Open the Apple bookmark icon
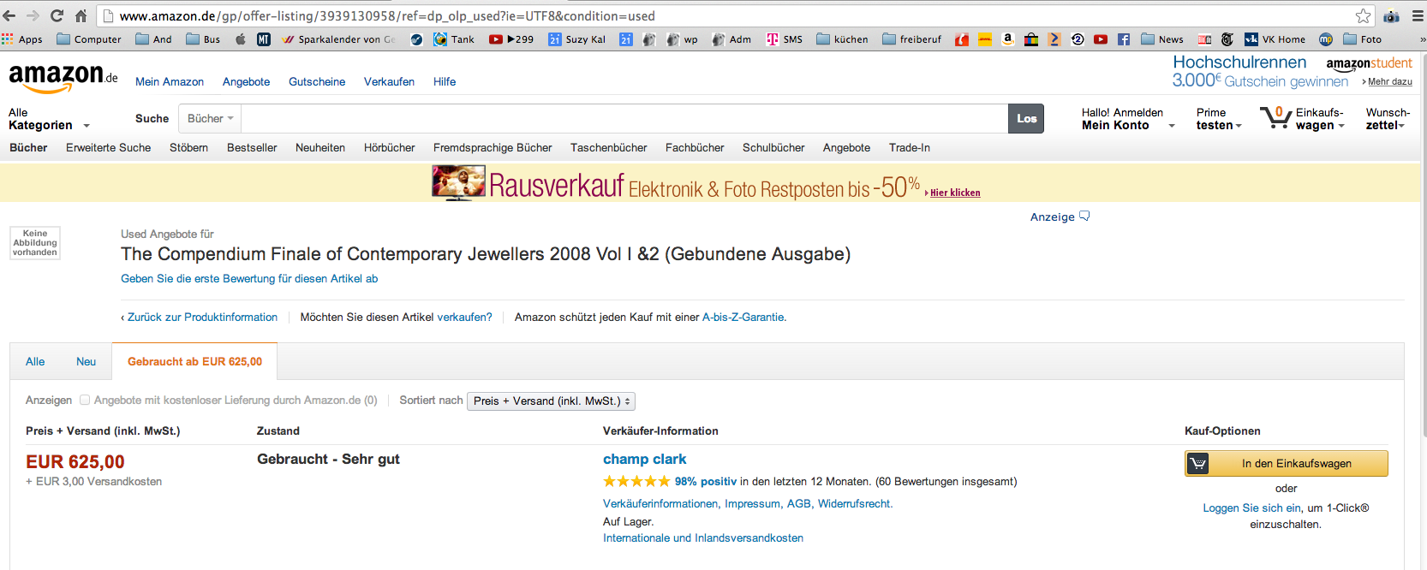Image resolution: width=1427 pixels, height=570 pixels. tap(241, 39)
